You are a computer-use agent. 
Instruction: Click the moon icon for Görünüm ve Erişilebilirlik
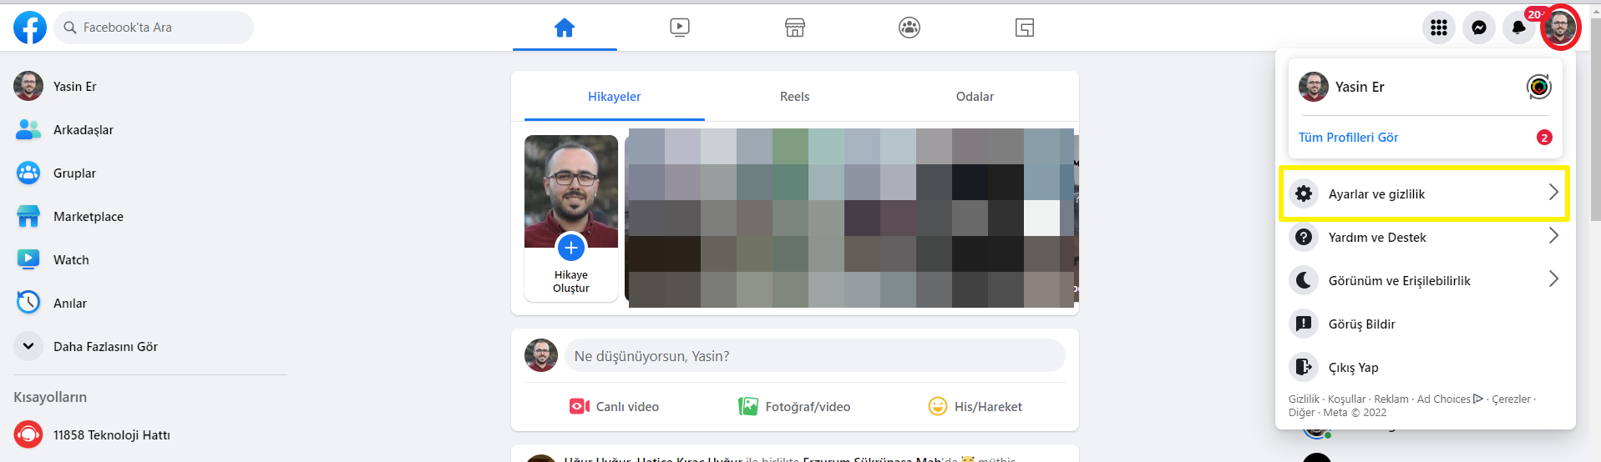[x=1304, y=280]
